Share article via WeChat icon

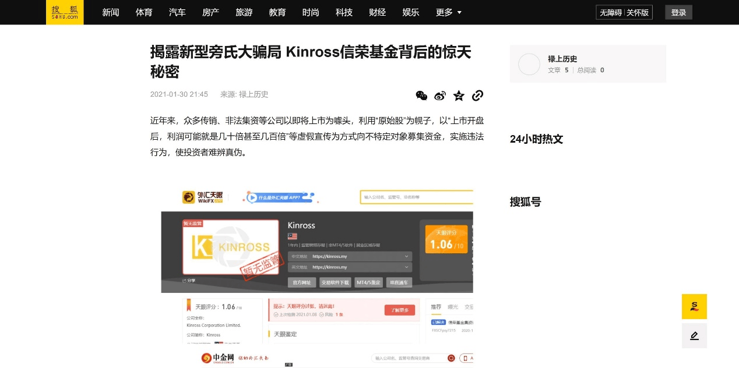coord(421,95)
